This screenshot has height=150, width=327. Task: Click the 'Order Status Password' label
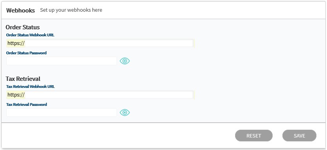click(x=26, y=53)
